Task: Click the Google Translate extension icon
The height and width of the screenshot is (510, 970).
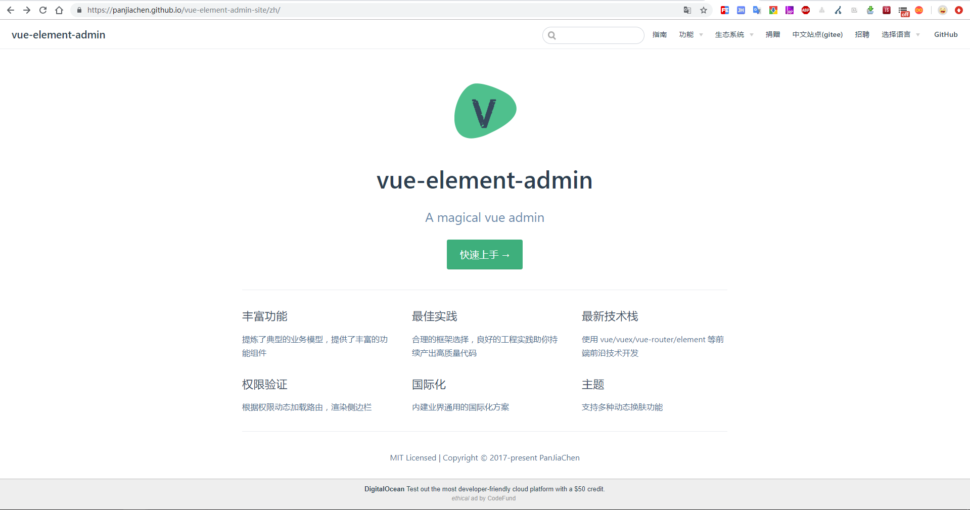Action: tap(757, 10)
